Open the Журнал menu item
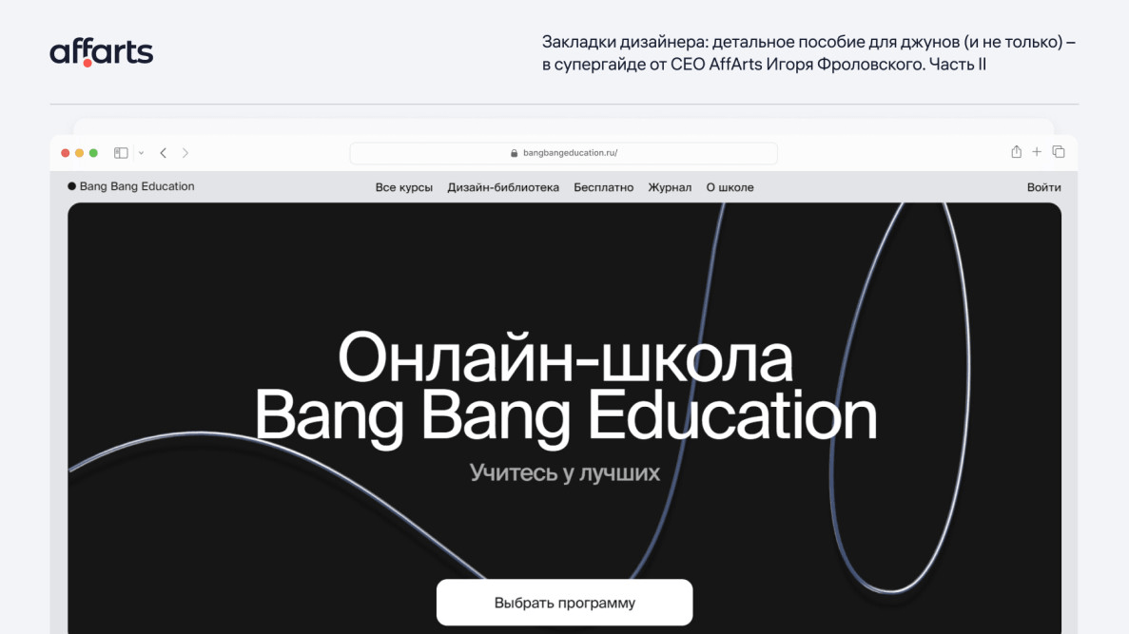The image size is (1129, 634). 670,187
